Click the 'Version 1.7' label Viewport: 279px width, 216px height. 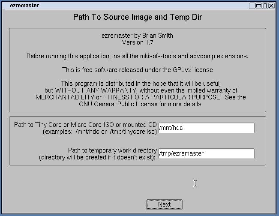pos(137,42)
